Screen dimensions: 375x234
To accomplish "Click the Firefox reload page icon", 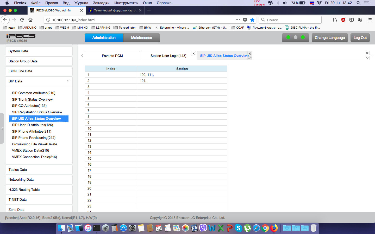I will click(x=22, y=20).
